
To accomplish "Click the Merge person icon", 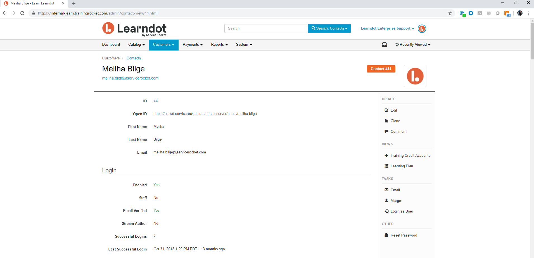I will pos(386,201).
